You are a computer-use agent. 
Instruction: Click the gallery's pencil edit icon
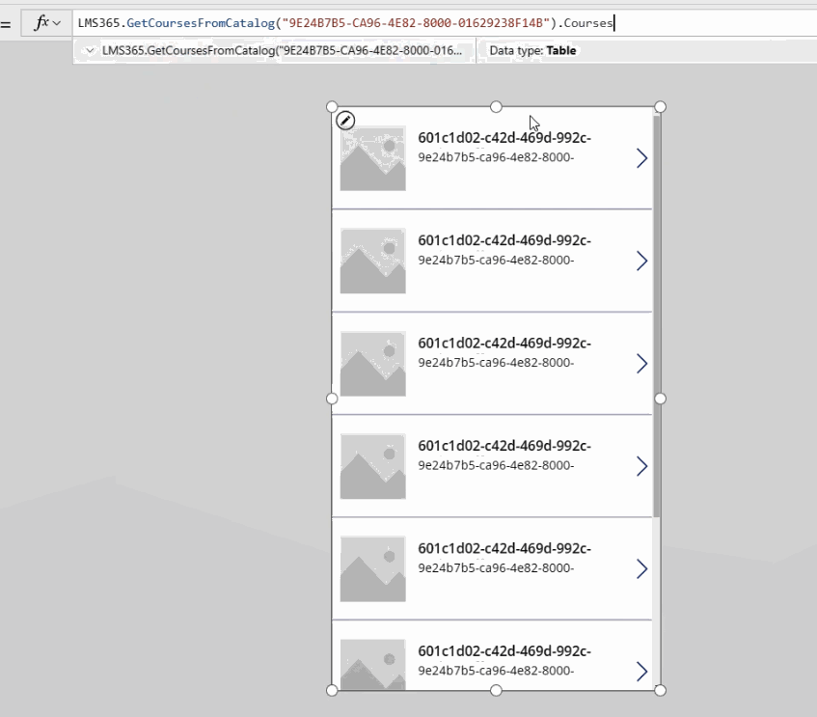click(x=345, y=119)
